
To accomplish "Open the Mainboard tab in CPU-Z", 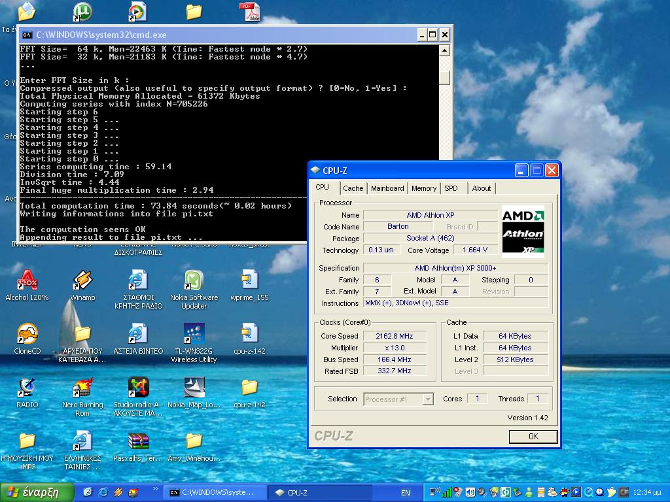I will [387, 188].
